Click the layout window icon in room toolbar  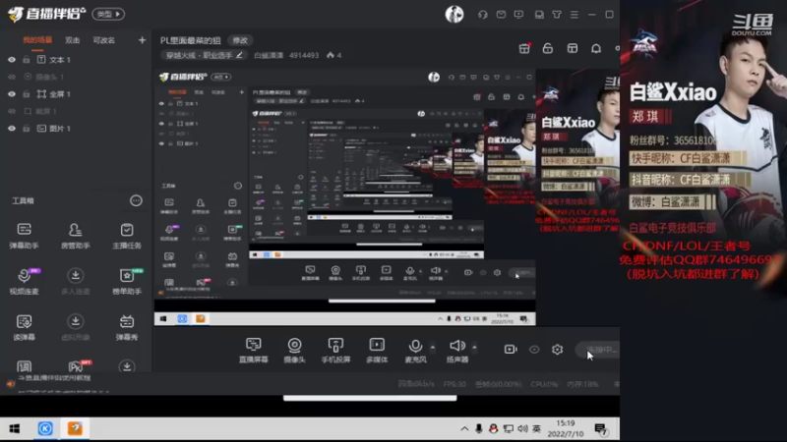pos(573,48)
